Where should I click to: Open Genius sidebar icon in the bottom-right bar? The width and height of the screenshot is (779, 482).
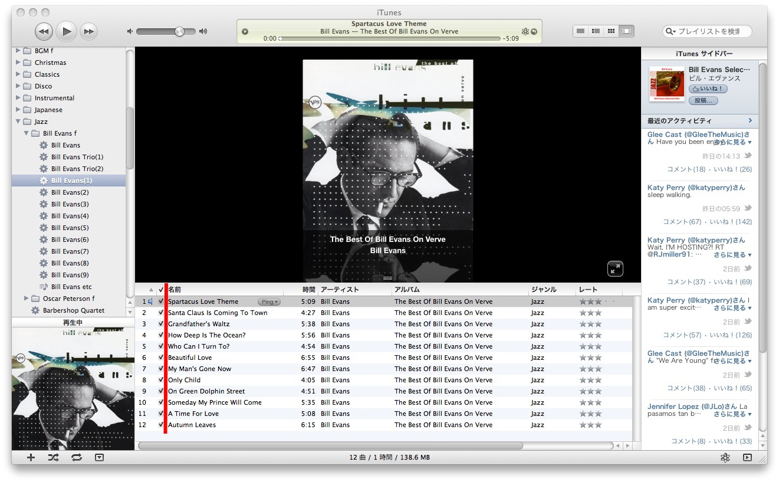point(725,458)
